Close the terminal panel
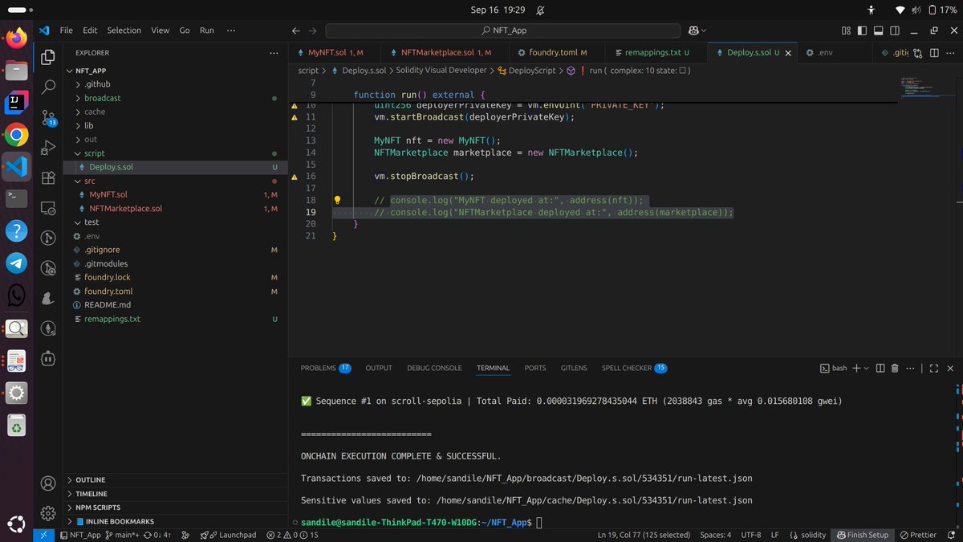Screen dimensions: 963x542 click(x=949, y=368)
